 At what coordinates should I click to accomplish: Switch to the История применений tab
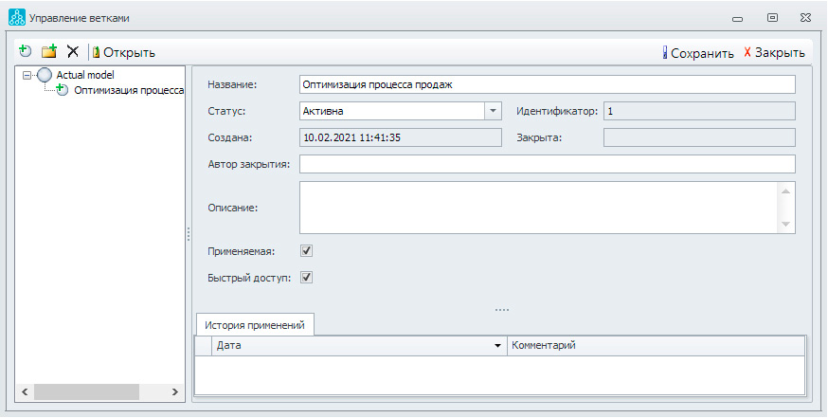coord(255,324)
